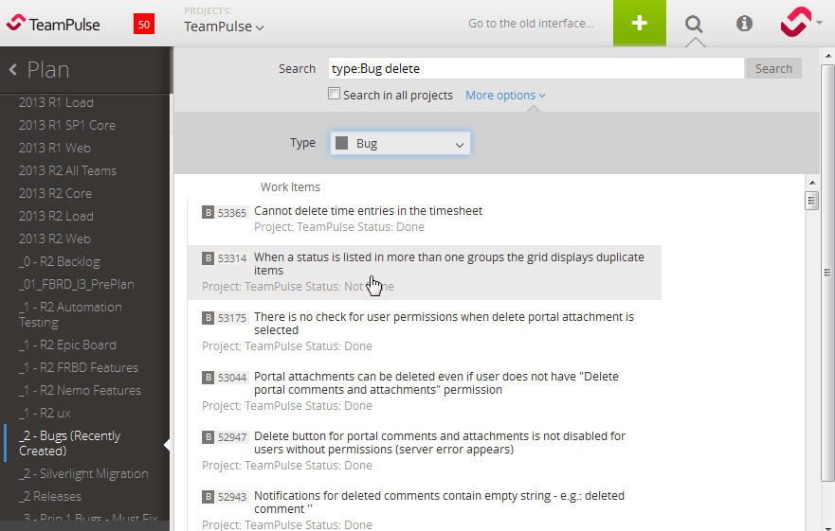Select 2013 R2 Core iteration

[x=55, y=194]
